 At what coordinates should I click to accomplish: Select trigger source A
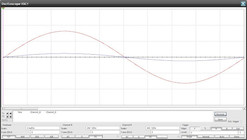pos(216,128)
